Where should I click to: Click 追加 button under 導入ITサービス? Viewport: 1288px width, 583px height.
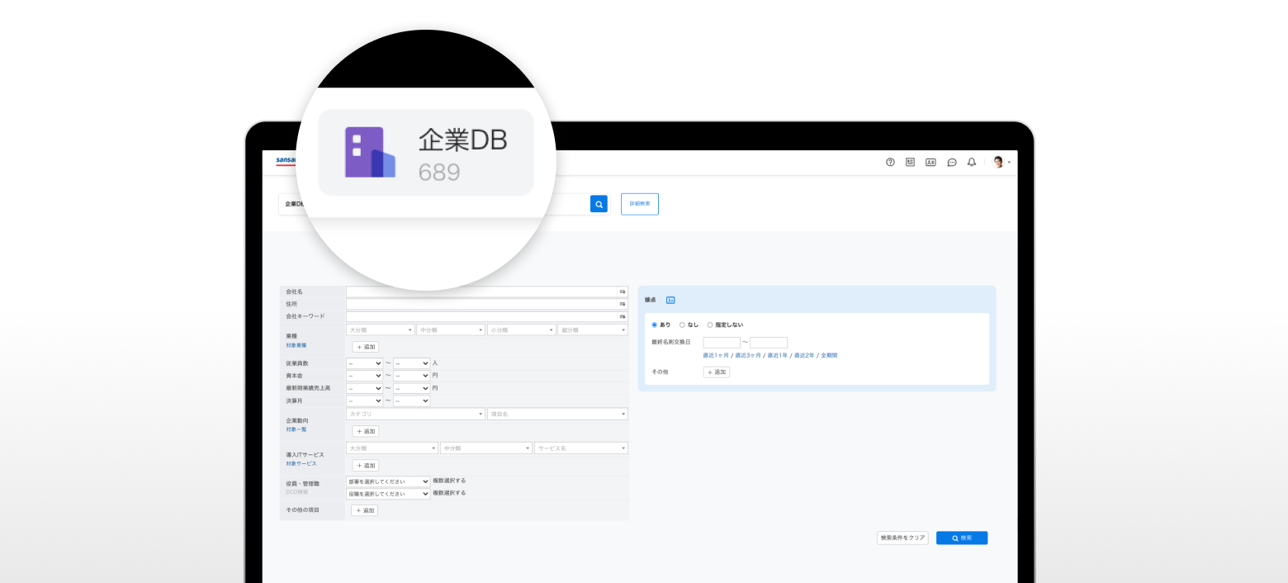click(x=366, y=465)
